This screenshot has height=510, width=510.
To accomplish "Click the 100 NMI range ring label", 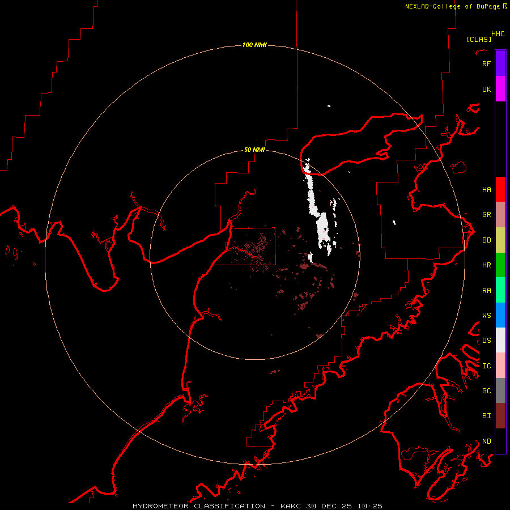I will (254, 45).
